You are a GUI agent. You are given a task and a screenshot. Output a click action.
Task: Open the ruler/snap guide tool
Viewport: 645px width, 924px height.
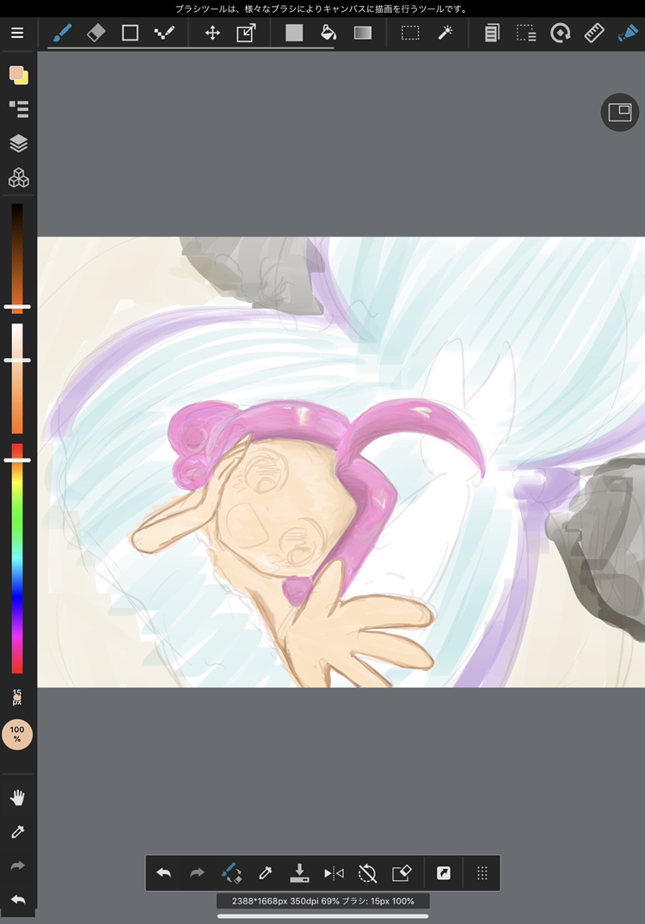pos(594,33)
